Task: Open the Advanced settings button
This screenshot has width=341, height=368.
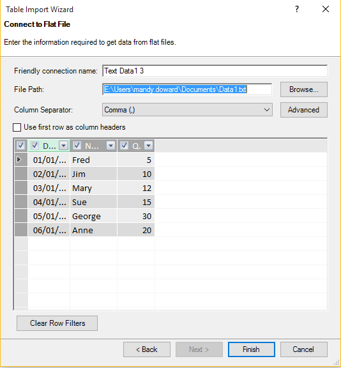Action: coord(304,110)
